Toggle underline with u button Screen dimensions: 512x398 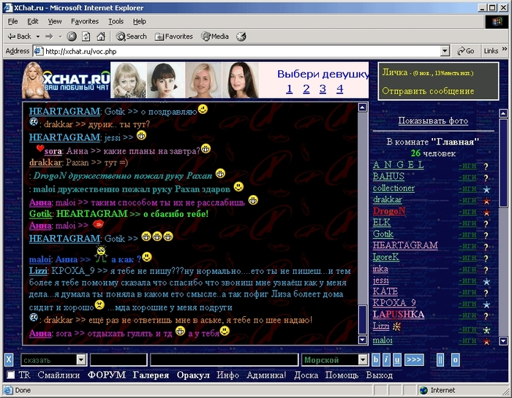(396, 360)
